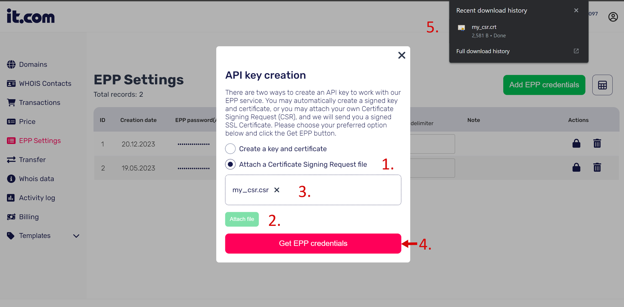Open the Activity log page
This screenshot has height=307, width=624.
(37, 198)
